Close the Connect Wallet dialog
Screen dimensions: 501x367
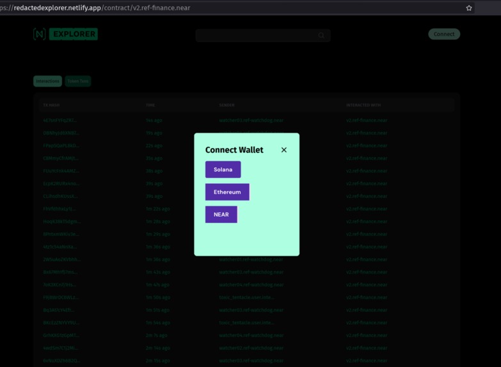click(x=283, y=150)
